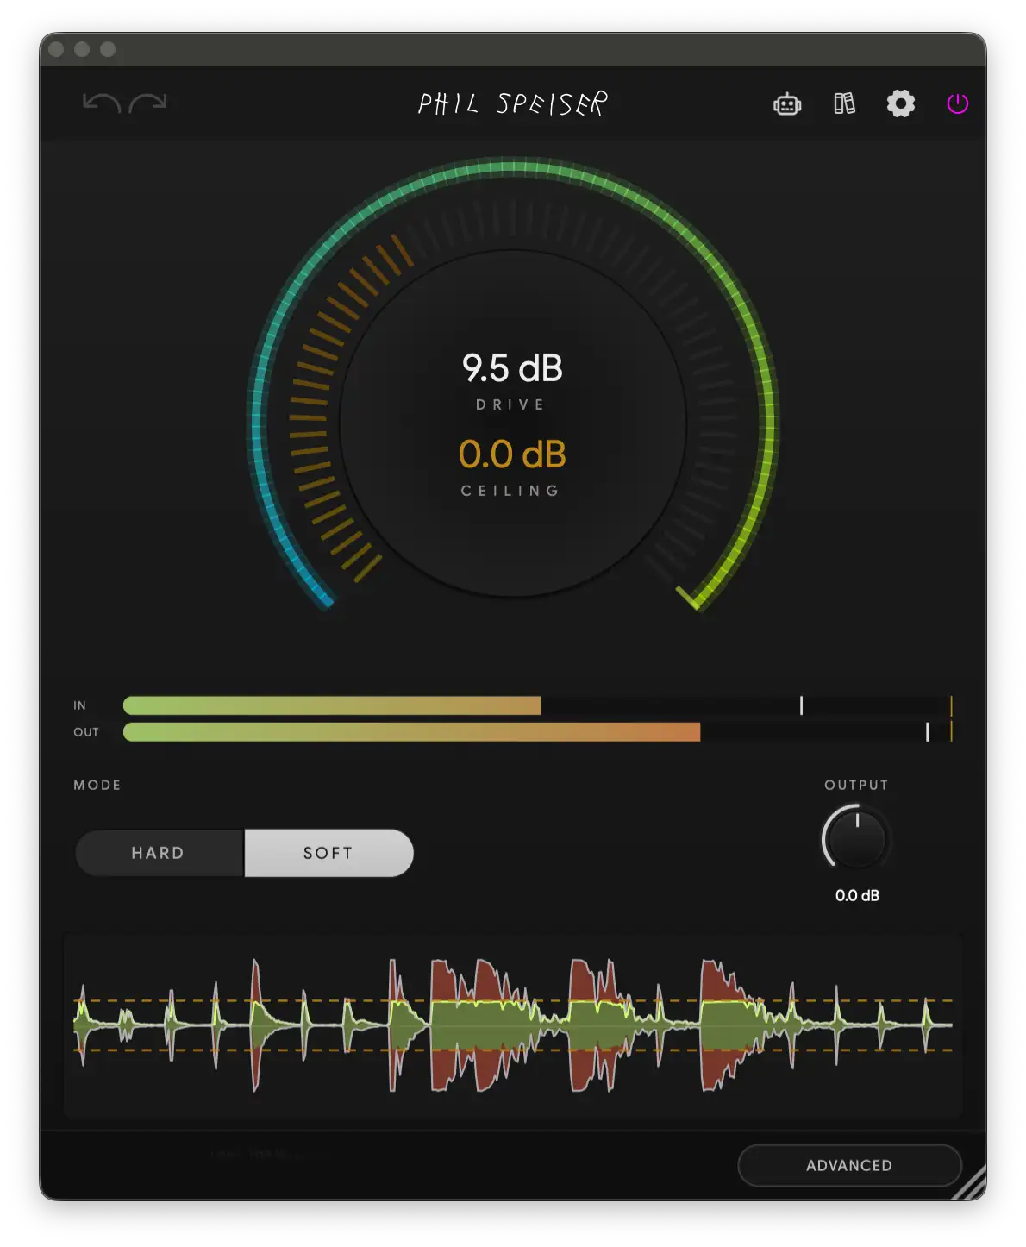The image size is (1026, 1247).
Task: Click the OUT meter peak hold marker
Action: click(927, 732)
